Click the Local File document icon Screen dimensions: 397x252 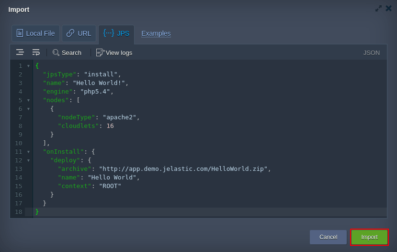click(x=20, y=33)
